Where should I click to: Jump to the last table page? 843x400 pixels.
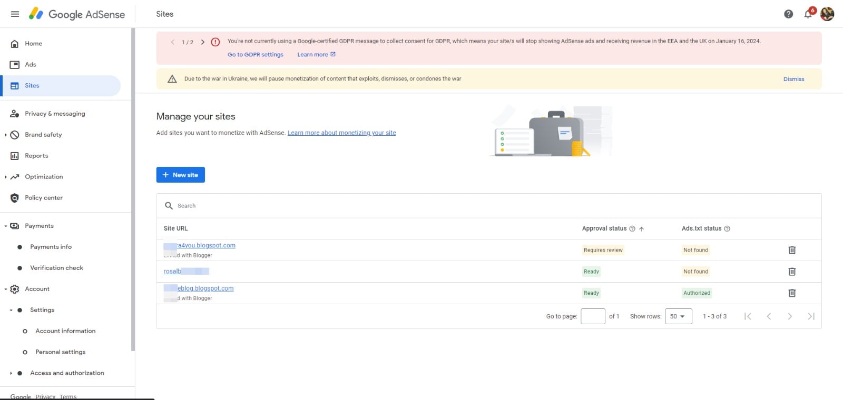point(811,316)
